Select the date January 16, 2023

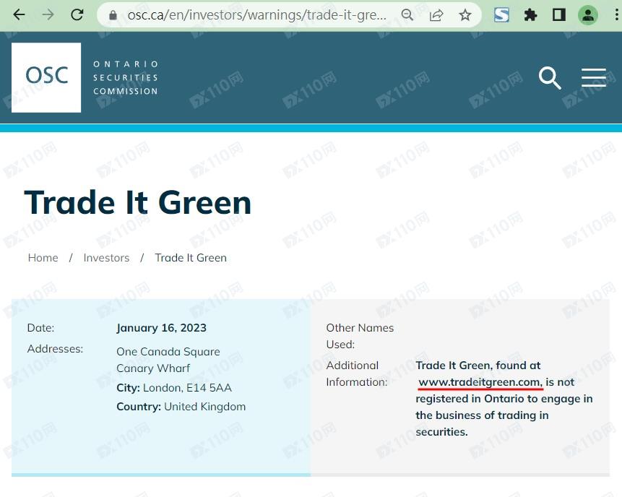pyautogui.click(x=161, y=328)
